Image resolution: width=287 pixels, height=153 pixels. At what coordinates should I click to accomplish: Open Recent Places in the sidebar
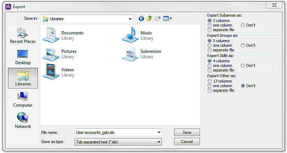[23, 36]
